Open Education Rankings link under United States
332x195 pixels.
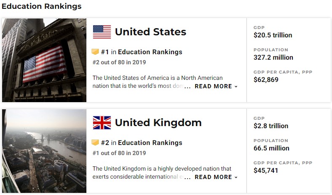150,52
